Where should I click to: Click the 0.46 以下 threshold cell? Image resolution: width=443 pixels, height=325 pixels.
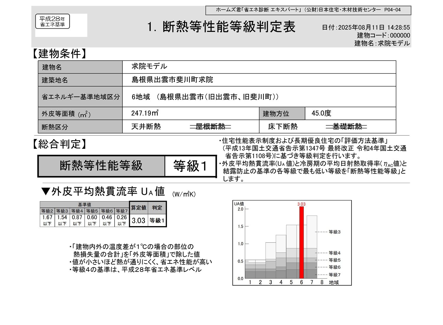(107, 220)
